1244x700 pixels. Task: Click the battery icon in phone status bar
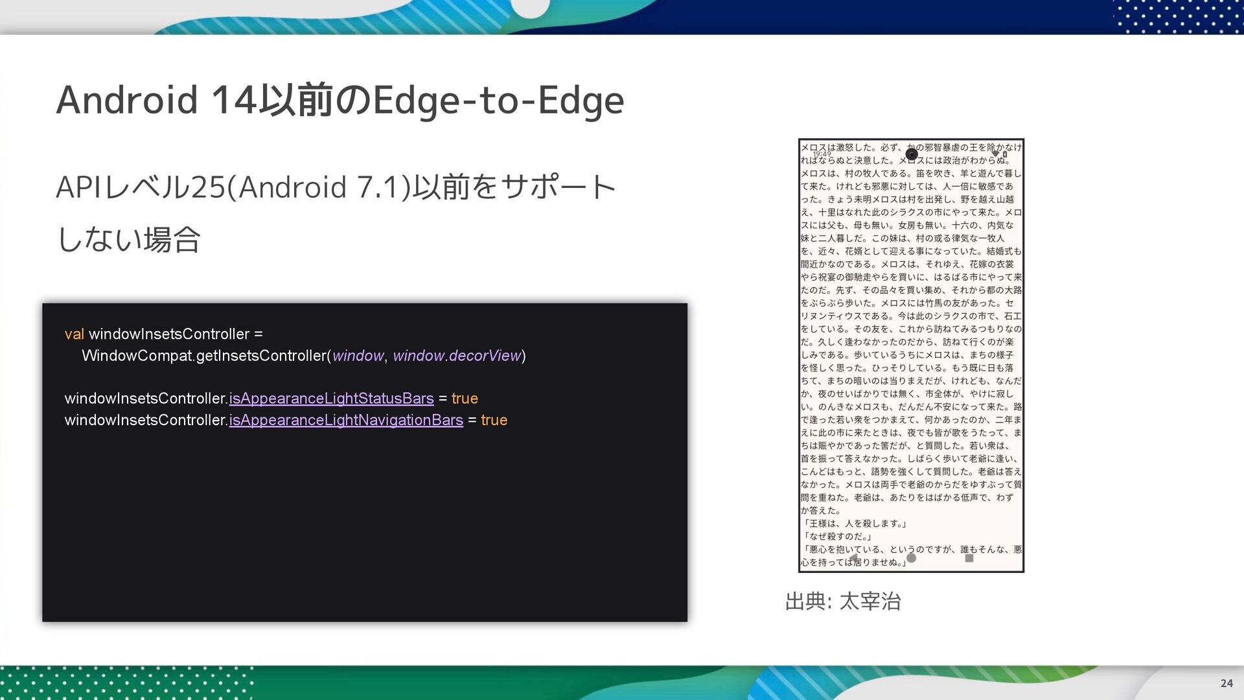tap(1005, 154)
